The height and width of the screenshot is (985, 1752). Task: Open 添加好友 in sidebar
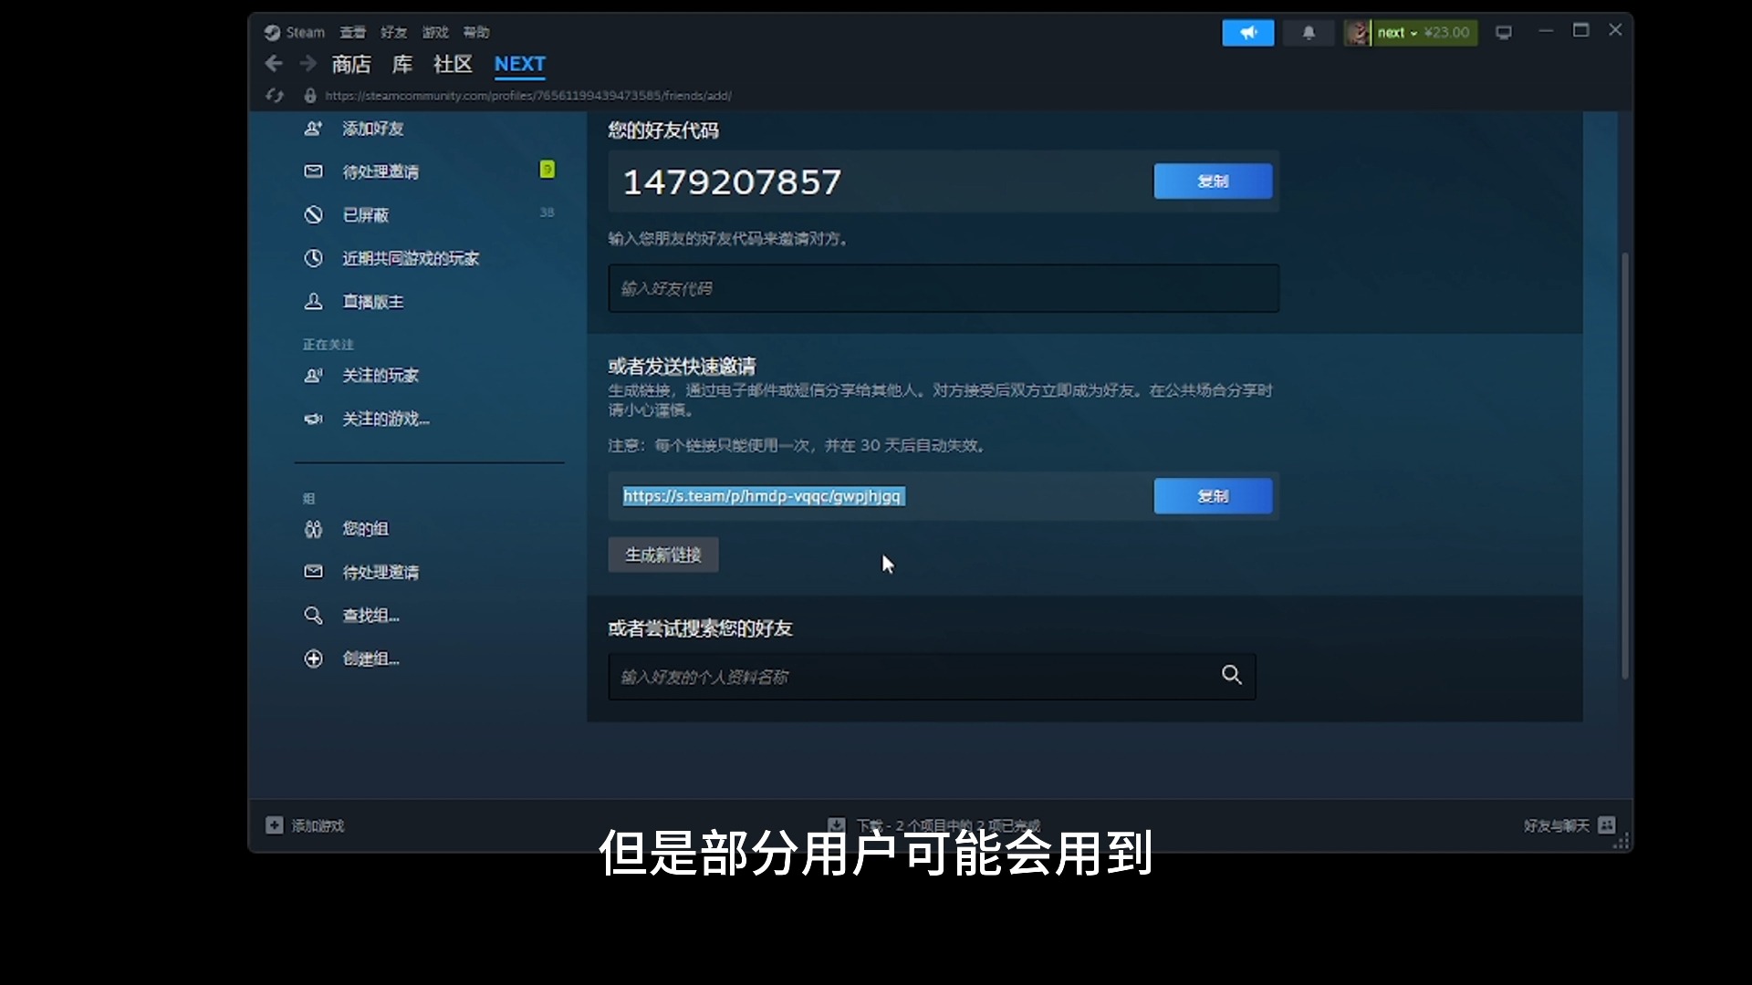pyautogui.click(x=372, y=129)
